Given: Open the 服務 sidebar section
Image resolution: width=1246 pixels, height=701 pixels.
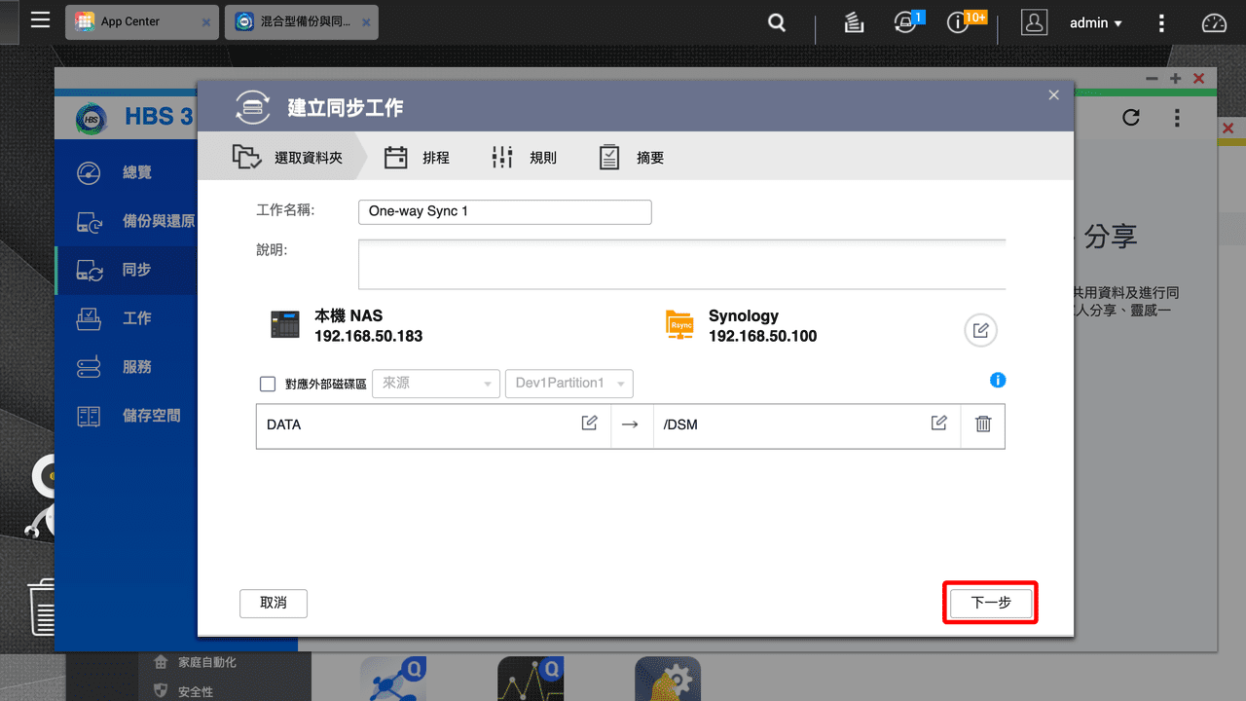Looking at the screenshot, I should click(128, 367).
